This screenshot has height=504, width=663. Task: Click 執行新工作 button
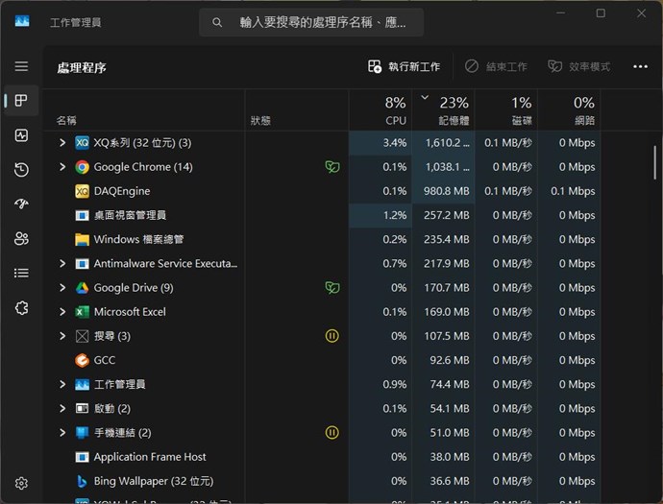pos(404,66)
